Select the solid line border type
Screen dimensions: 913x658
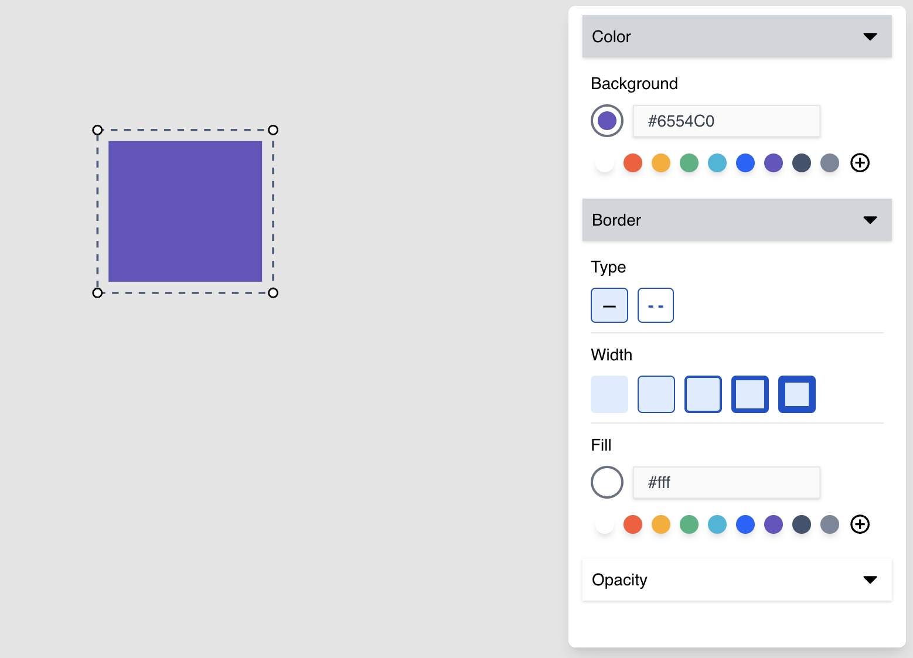coord(609,305)
